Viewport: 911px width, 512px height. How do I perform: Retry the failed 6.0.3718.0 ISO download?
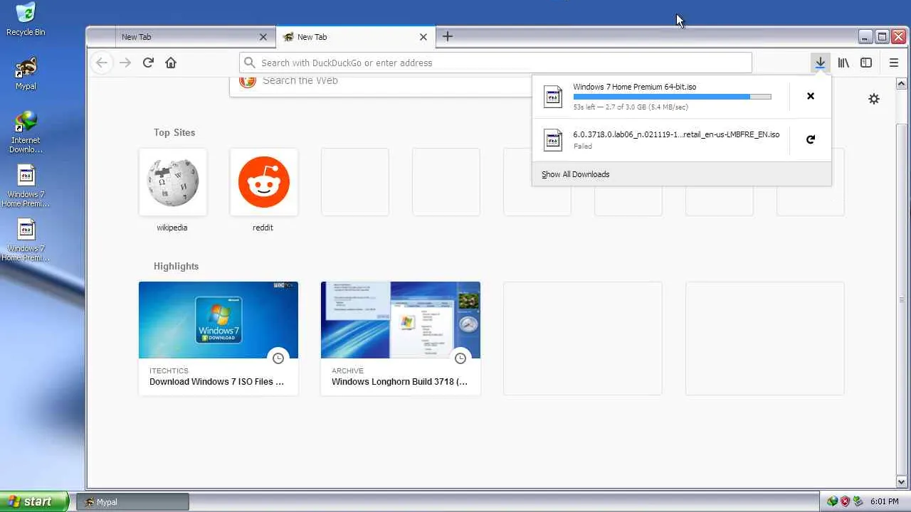tap(811, 139)
